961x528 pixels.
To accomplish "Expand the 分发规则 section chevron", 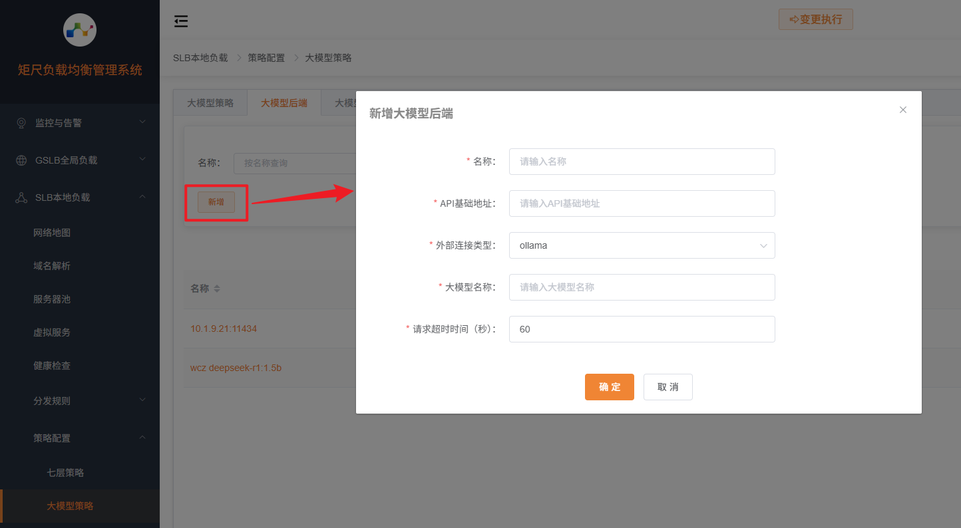I will (x=142, y=400).
